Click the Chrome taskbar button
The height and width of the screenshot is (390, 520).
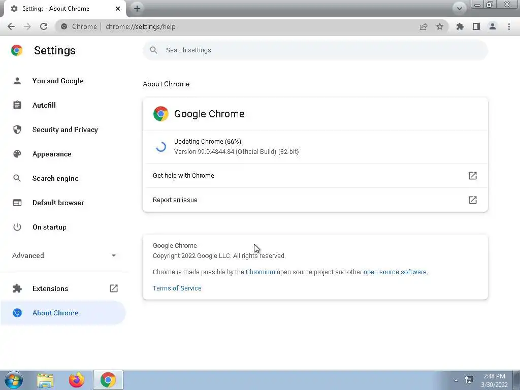click(x=108, y=380)
